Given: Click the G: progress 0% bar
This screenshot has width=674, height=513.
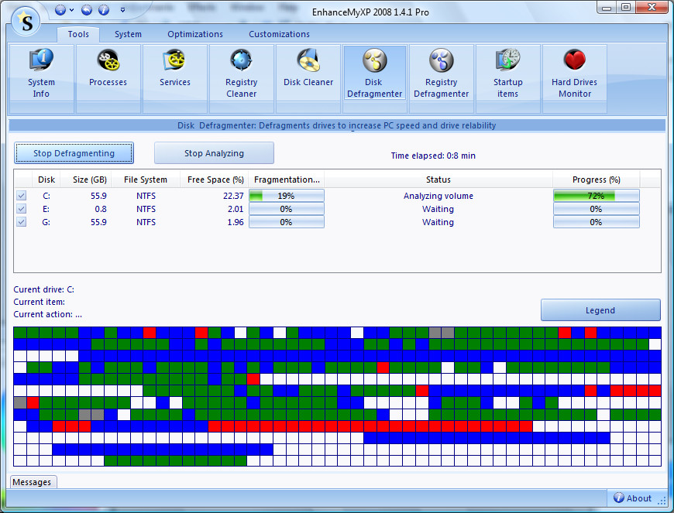Looking at the screenshot, I should pyautogui.click(x=597, y=222).
